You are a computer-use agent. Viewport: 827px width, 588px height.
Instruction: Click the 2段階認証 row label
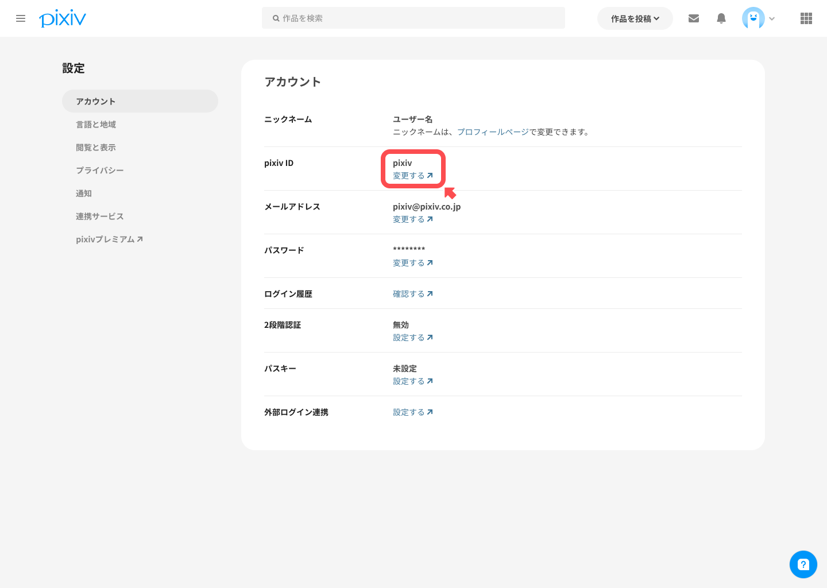[283, 325]
